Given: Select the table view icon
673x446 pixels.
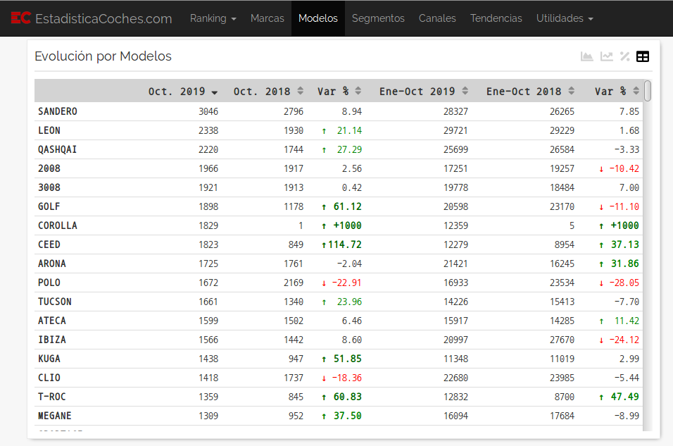Looking at the screenshot, I should coord(643,56).
